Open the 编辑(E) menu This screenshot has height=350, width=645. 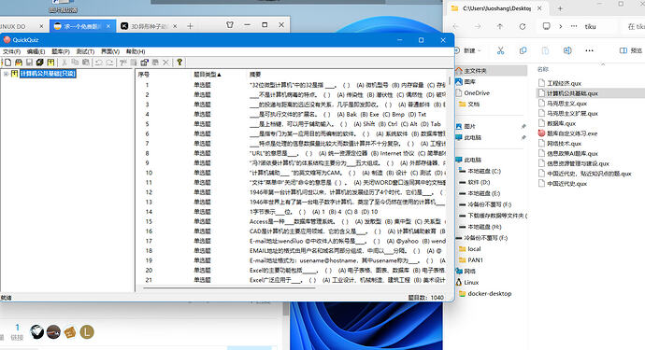pos(36,51)
